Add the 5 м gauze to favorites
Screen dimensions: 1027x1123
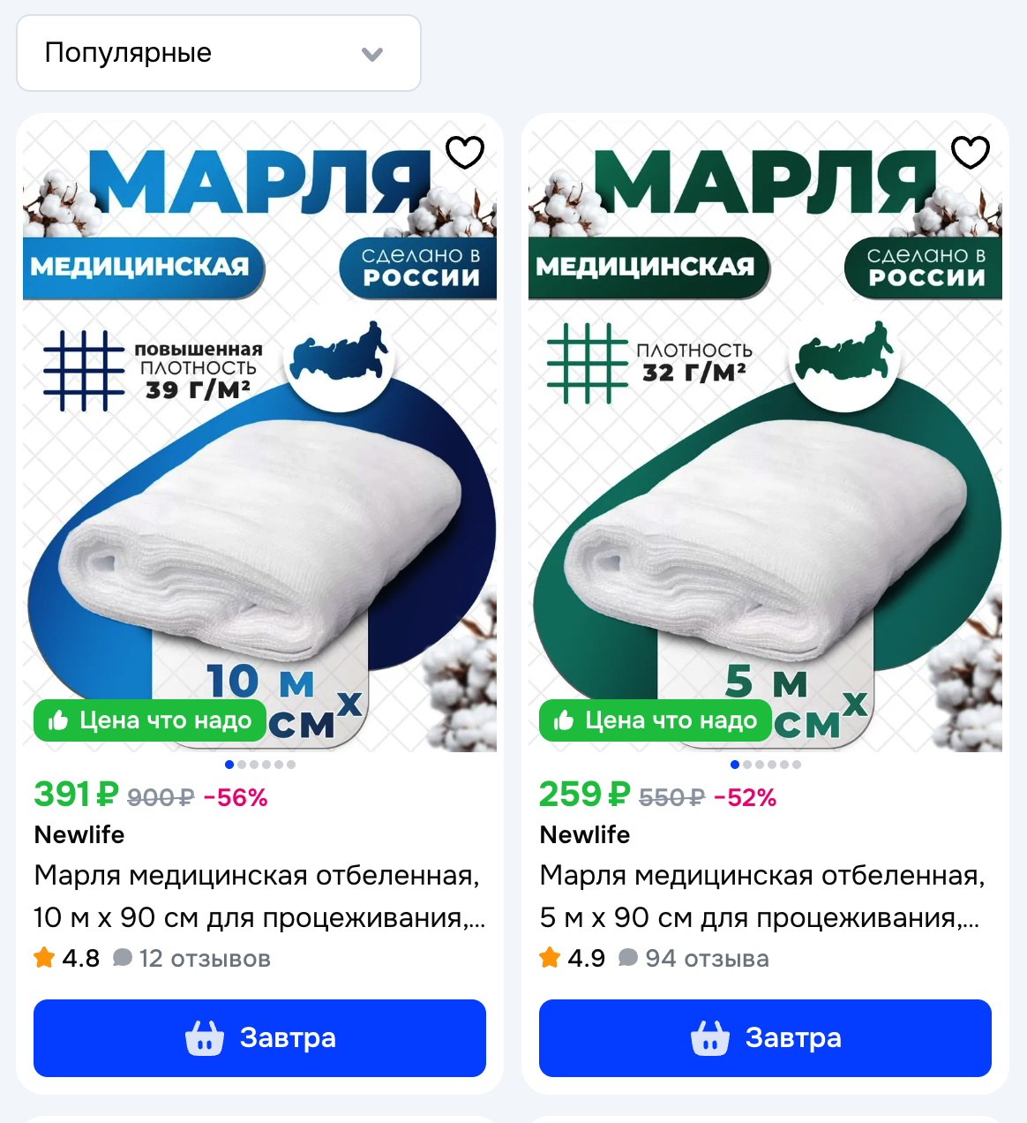pos(971,153)
